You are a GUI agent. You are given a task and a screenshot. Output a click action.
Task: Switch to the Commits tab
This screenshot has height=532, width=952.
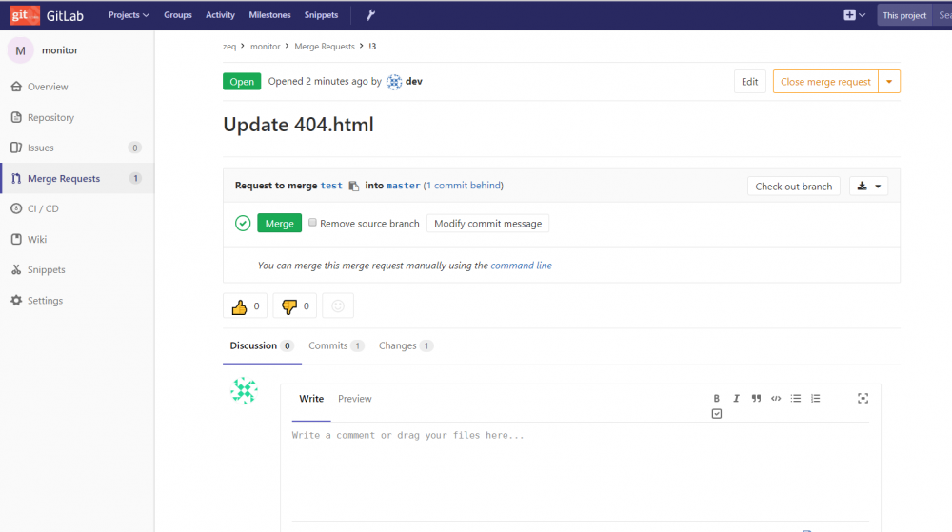pyautogui.click(x=336, y=345)
